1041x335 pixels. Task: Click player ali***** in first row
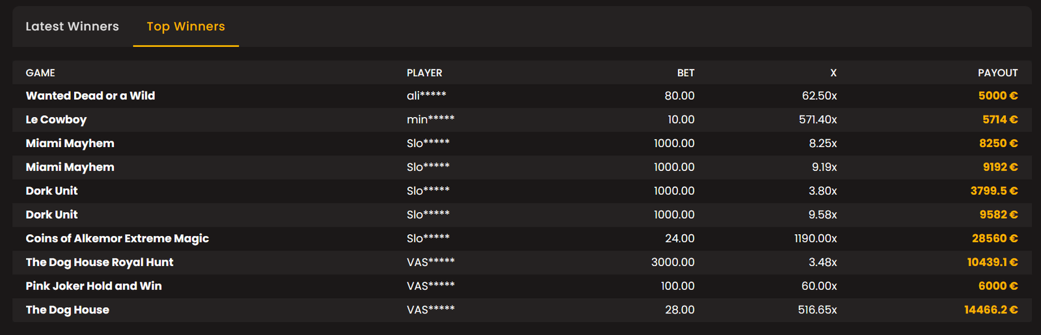coord(426,96)
